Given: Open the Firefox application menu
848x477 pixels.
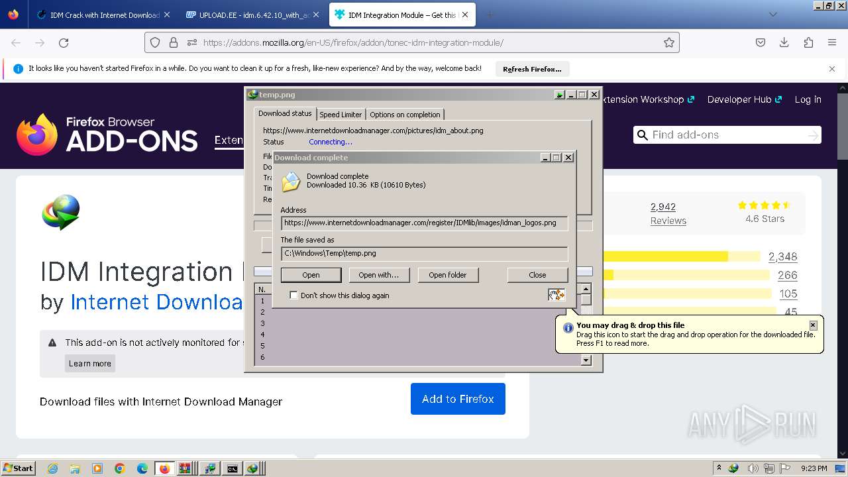Looking at the screenshot, I should click(832, 43).
